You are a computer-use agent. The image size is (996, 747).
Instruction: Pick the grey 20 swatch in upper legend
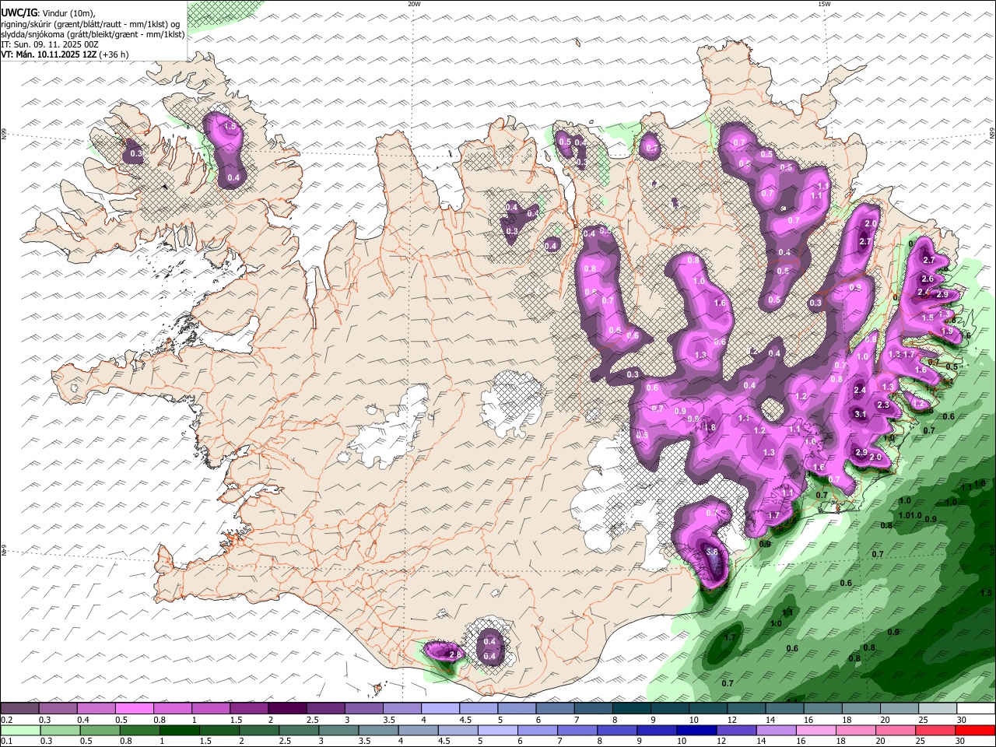click(x=899, y=709)
